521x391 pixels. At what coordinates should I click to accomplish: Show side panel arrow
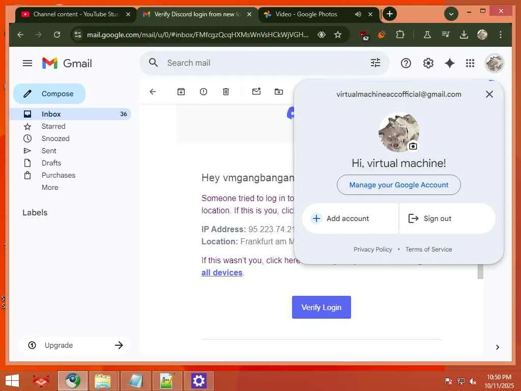(498, 347)
